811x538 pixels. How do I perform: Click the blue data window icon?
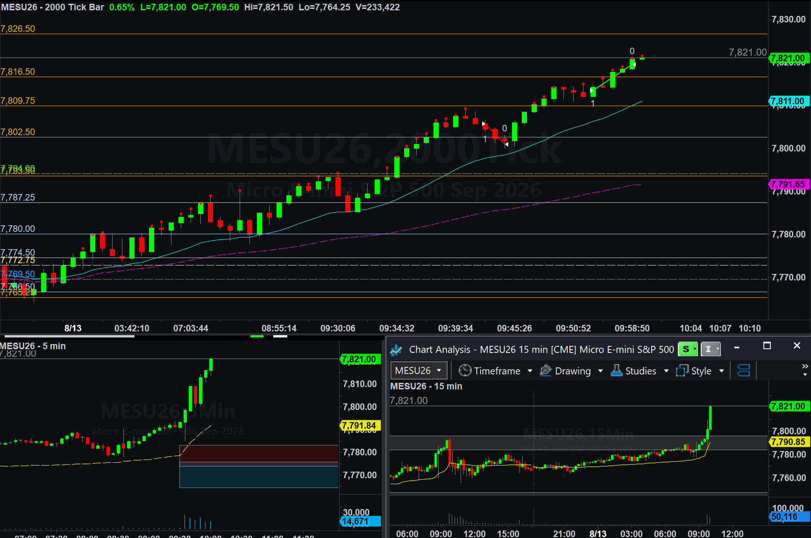click(x=743, y=371)
